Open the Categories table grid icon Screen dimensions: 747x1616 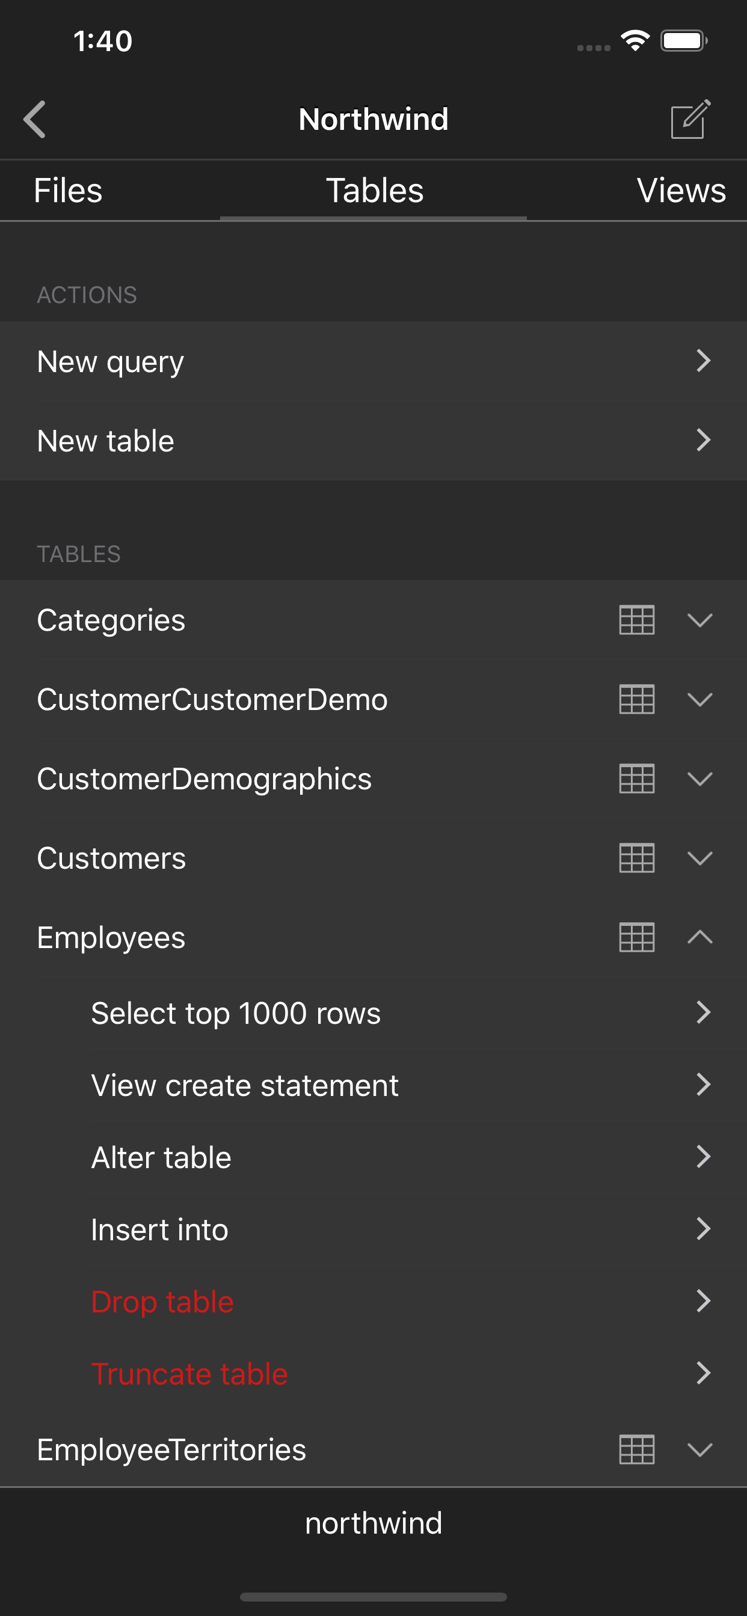pos(636,620)
